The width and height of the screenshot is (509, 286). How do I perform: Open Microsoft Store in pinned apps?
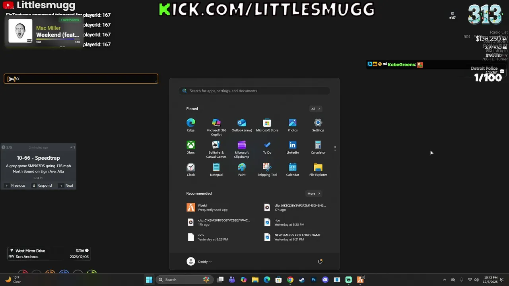coord(267,125)
